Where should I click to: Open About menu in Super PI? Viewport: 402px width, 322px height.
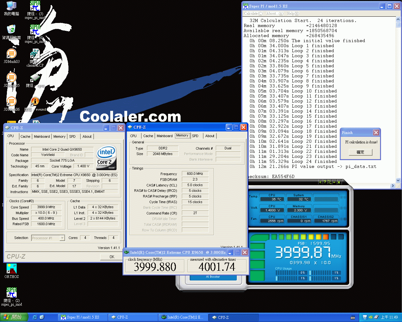[x=275, y=14]
